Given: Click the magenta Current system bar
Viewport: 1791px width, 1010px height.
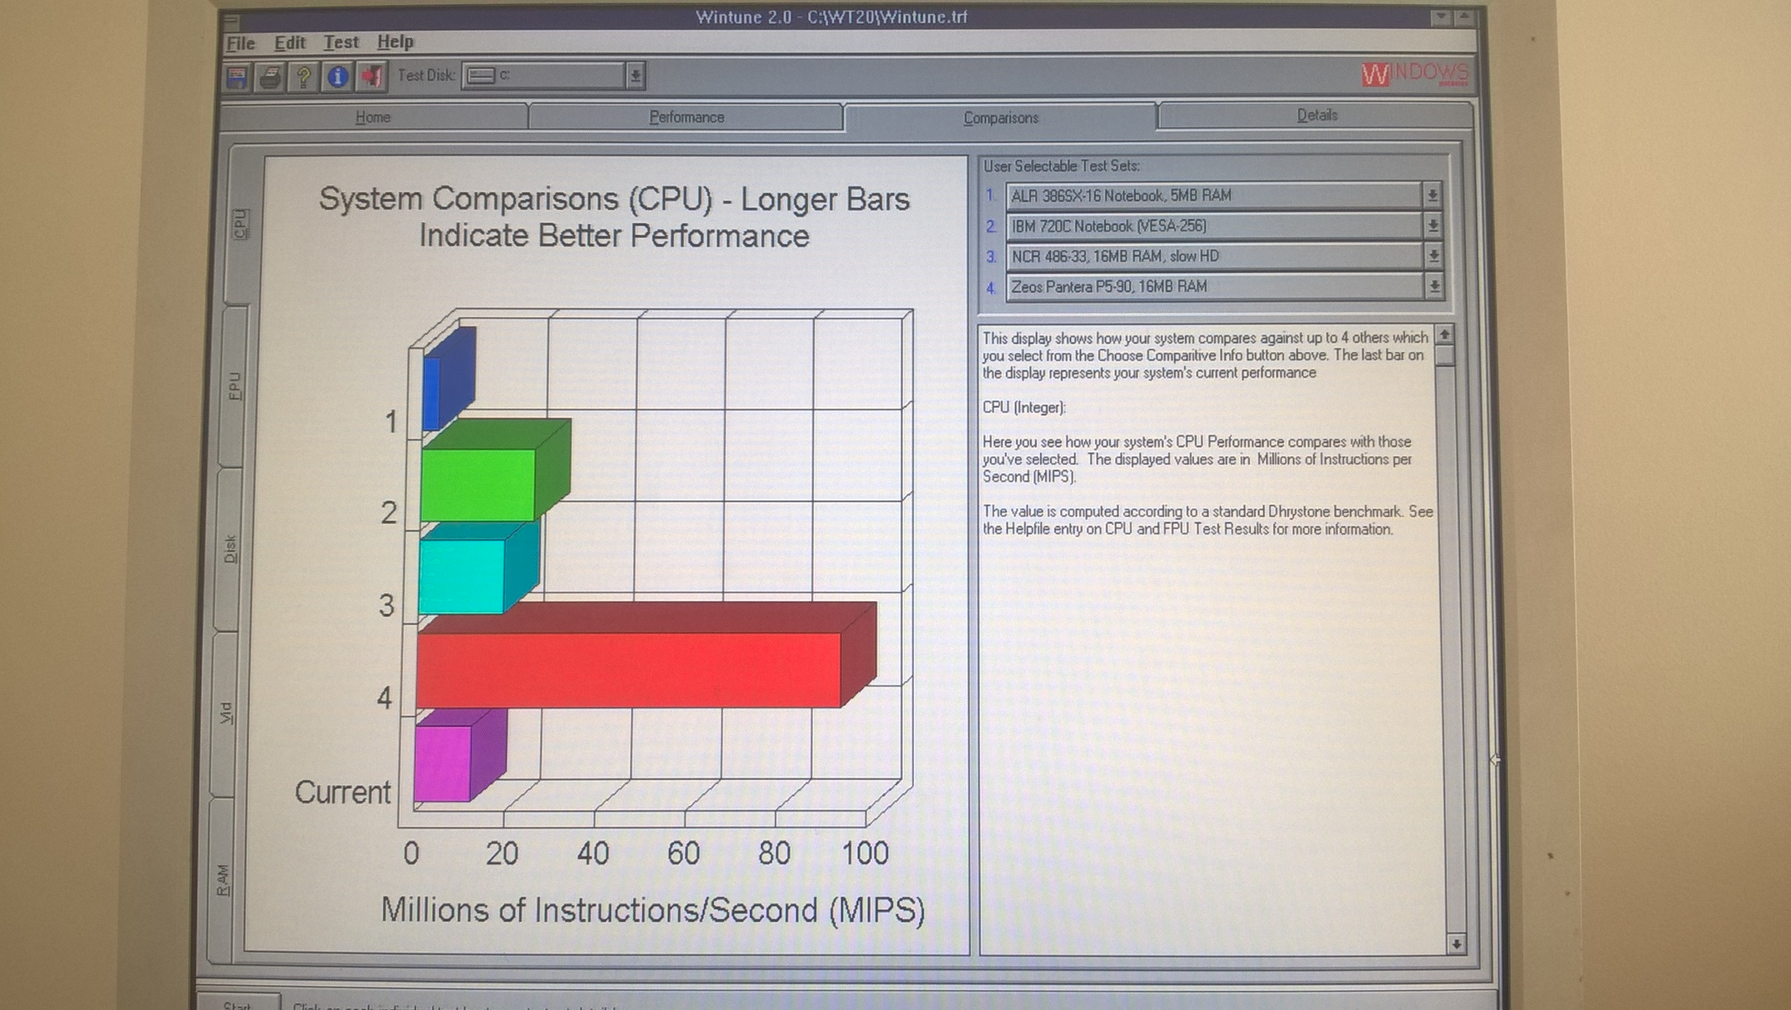Looking at the screenshot, I should pyautogui.click(x=460, y=756).
